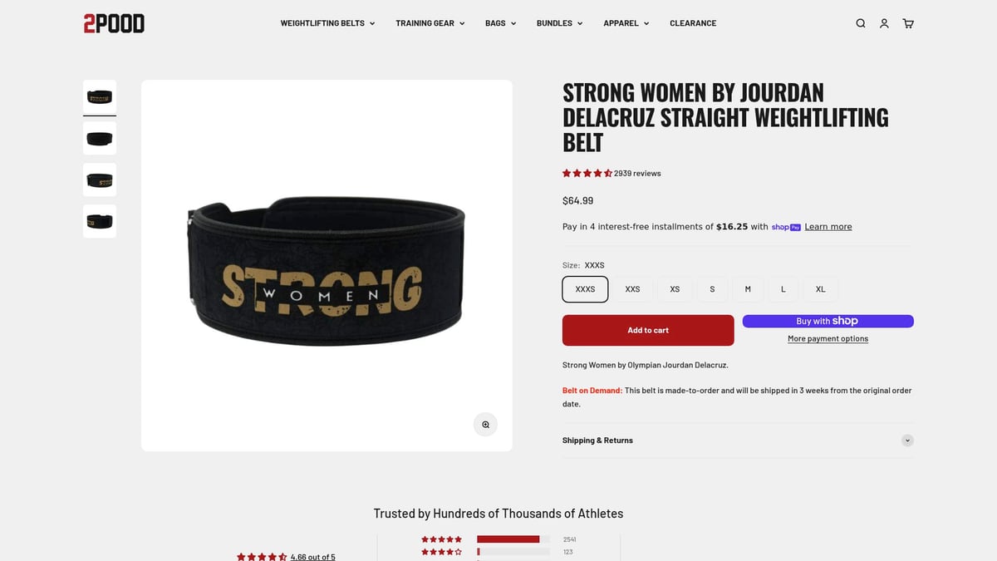Select size XXS
Image resolution: width=997 pixels, height=561 pixels.
pos(632,289)
